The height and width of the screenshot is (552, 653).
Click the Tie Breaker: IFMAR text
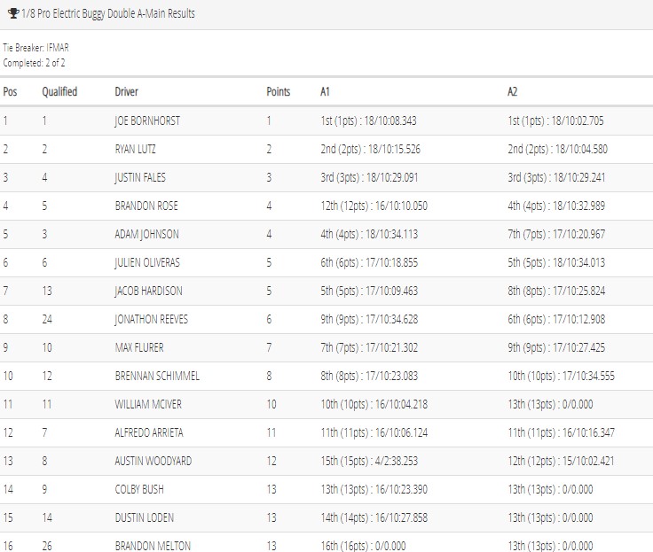point(35,48)
